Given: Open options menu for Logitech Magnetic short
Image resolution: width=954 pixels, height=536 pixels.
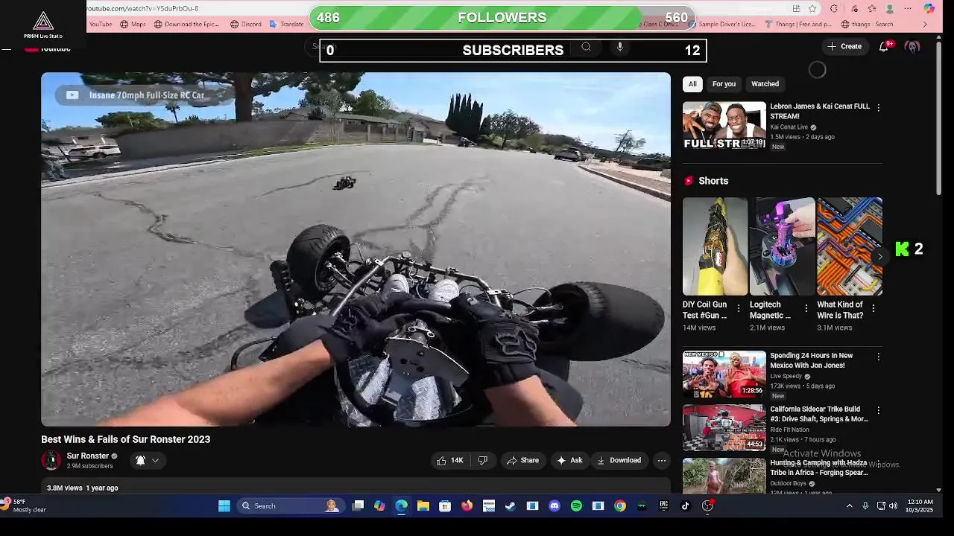Looking at the screenshot, I should coord(806,308).
